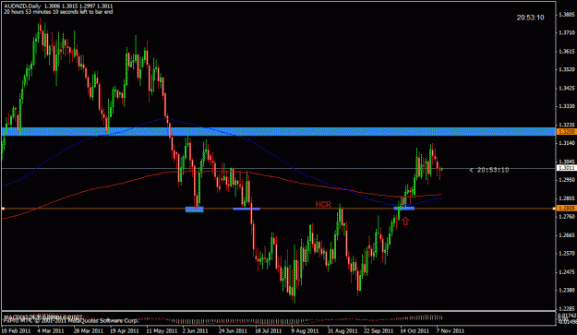577x335 pixels.
Task: Click the '< 20:53:10' label beside current price
Action: point(489,170)
